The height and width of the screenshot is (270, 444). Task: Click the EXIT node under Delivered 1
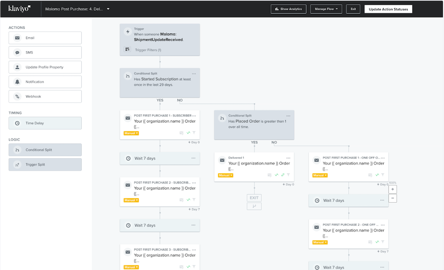[254, 198]
